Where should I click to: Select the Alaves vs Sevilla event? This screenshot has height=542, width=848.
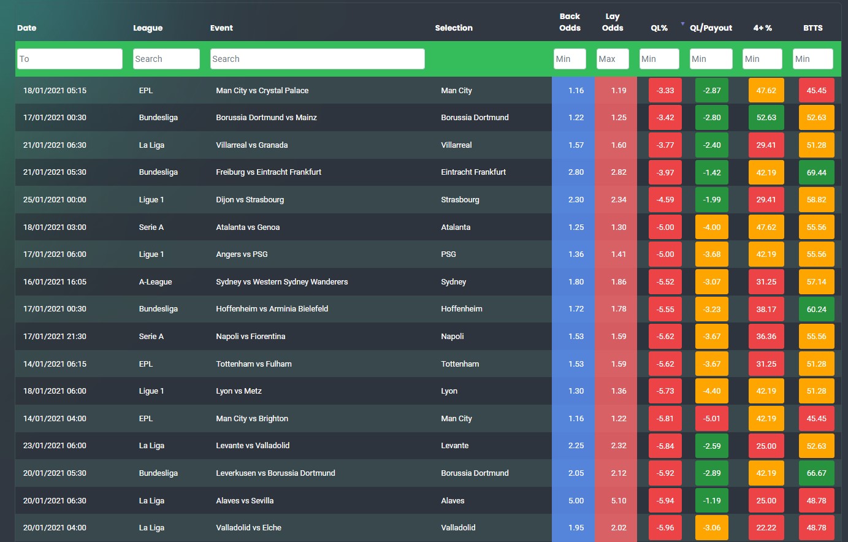coord(245,500)
